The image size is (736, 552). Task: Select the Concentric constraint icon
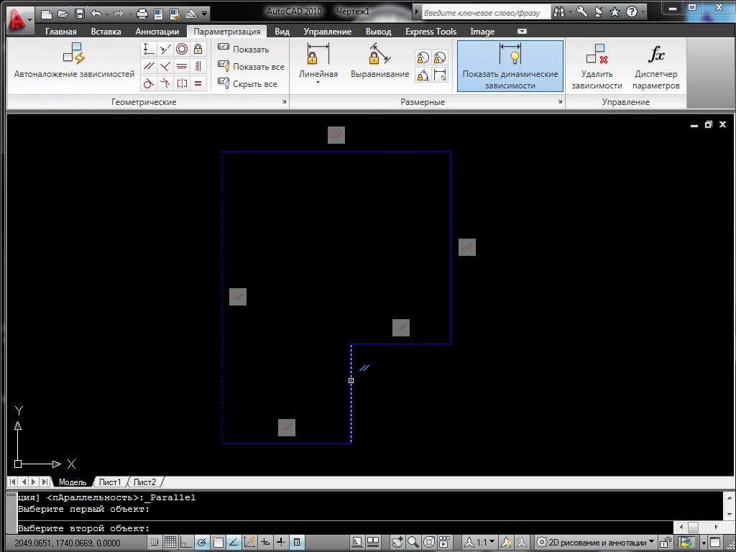[x=182, y=49]
